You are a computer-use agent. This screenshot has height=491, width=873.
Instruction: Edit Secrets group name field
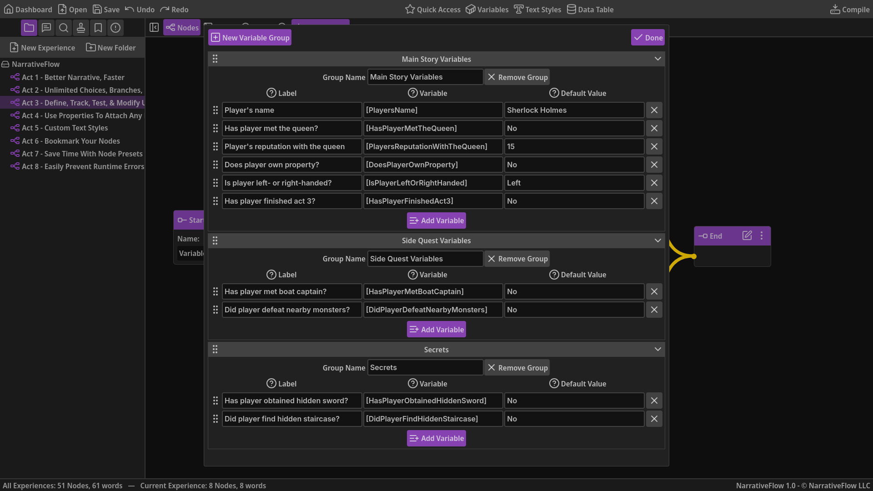click(425, 367)
